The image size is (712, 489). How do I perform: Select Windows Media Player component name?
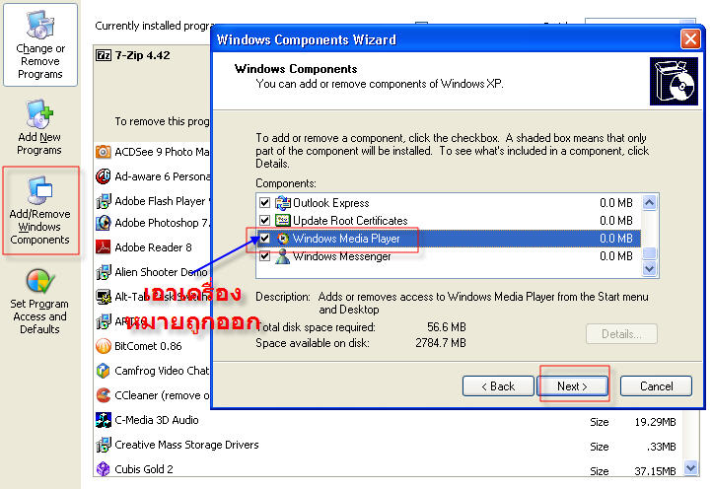pos(346,239)
